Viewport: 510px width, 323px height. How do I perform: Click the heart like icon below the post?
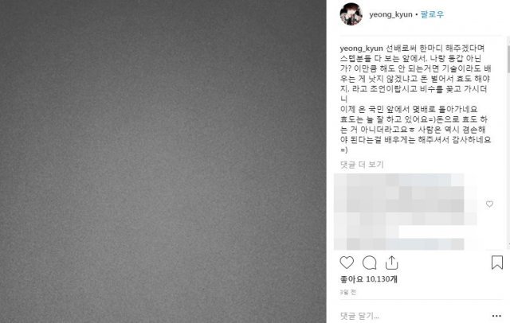[x=347, y=263]
